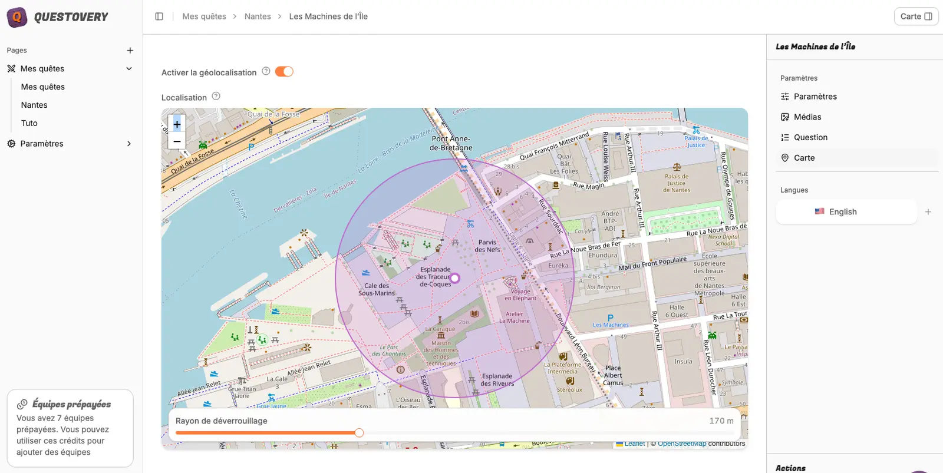943x473 pixels.
Task: Click the Équipes prépayées info card
Action: pyautogui.click(x=70, y=428)
